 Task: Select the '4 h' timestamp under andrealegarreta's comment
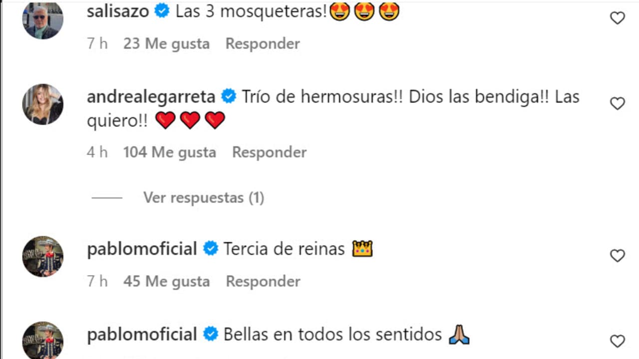[x=97, y=152]
